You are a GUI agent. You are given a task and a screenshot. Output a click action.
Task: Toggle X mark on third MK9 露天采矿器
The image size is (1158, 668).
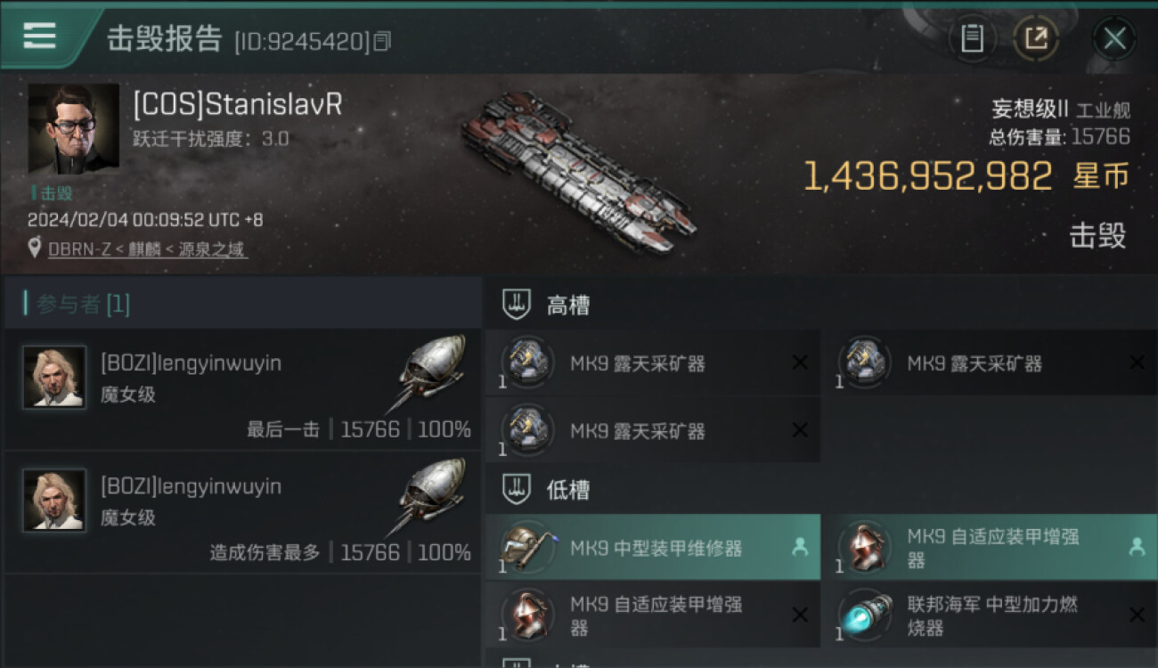[800, 430]
